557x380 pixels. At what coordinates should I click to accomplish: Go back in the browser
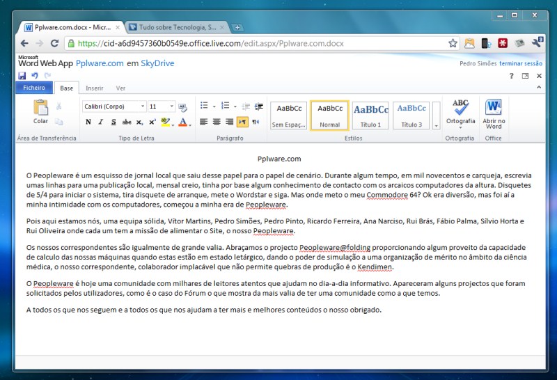[x=24, y=43]
